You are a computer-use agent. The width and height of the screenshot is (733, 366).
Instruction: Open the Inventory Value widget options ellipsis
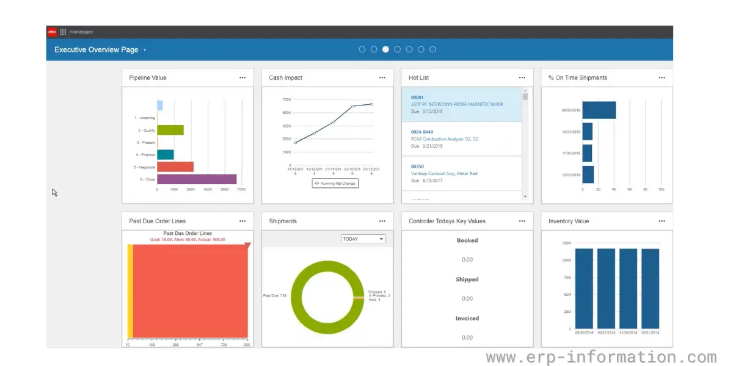click(662, 221)
